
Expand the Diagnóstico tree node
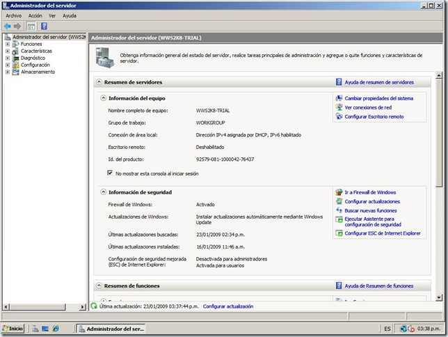8,58
